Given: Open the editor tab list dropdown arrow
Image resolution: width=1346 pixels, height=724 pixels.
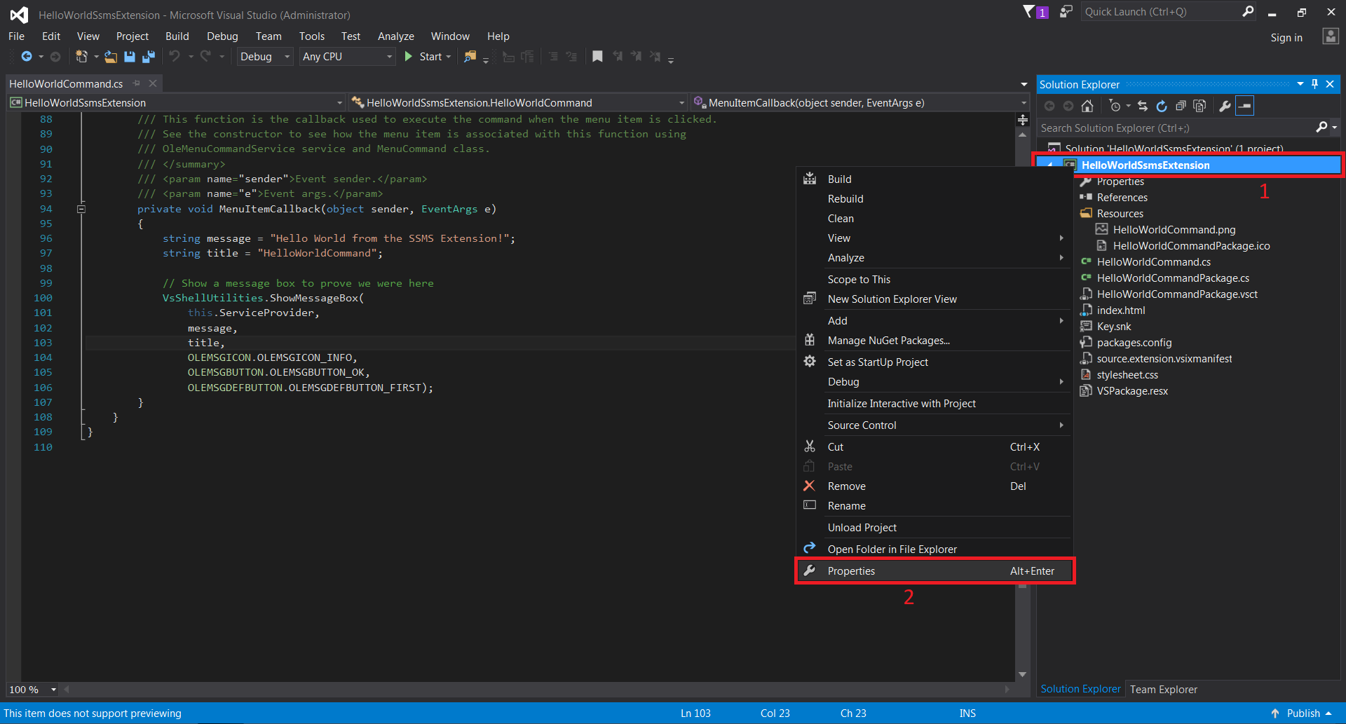Looking at the screenshot, I should point(1024,84).
